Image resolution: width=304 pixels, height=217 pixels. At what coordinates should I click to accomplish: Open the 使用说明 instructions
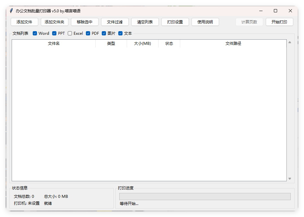[x=205, y=22]
